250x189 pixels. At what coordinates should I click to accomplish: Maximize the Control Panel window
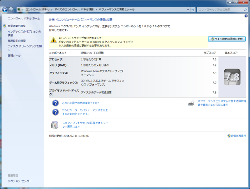coord(236,2)
